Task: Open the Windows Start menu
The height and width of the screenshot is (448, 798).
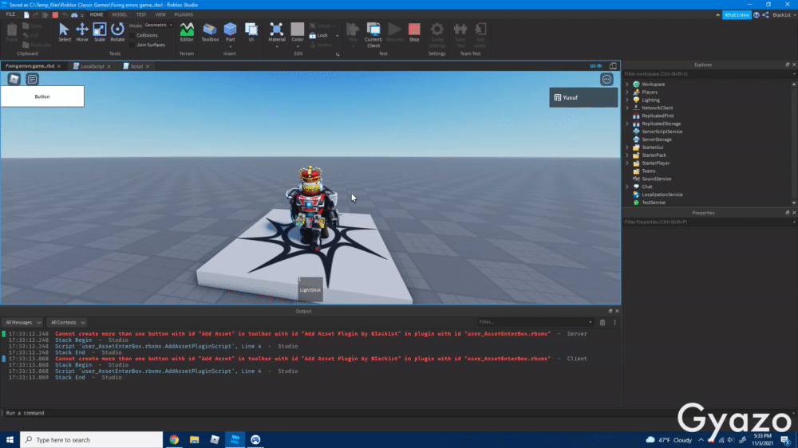Action: [x=10, y=440]
